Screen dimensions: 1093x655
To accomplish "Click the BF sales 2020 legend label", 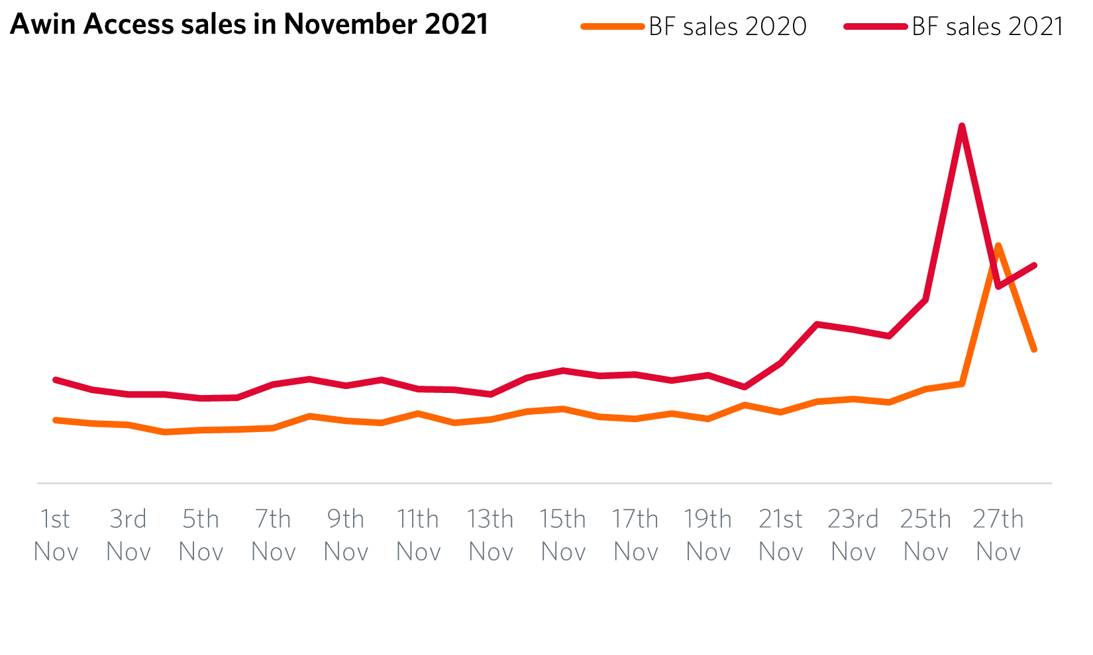I will tap(727, 26).
